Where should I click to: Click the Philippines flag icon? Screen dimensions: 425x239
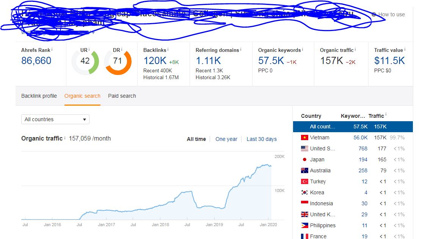click(305, 225)
